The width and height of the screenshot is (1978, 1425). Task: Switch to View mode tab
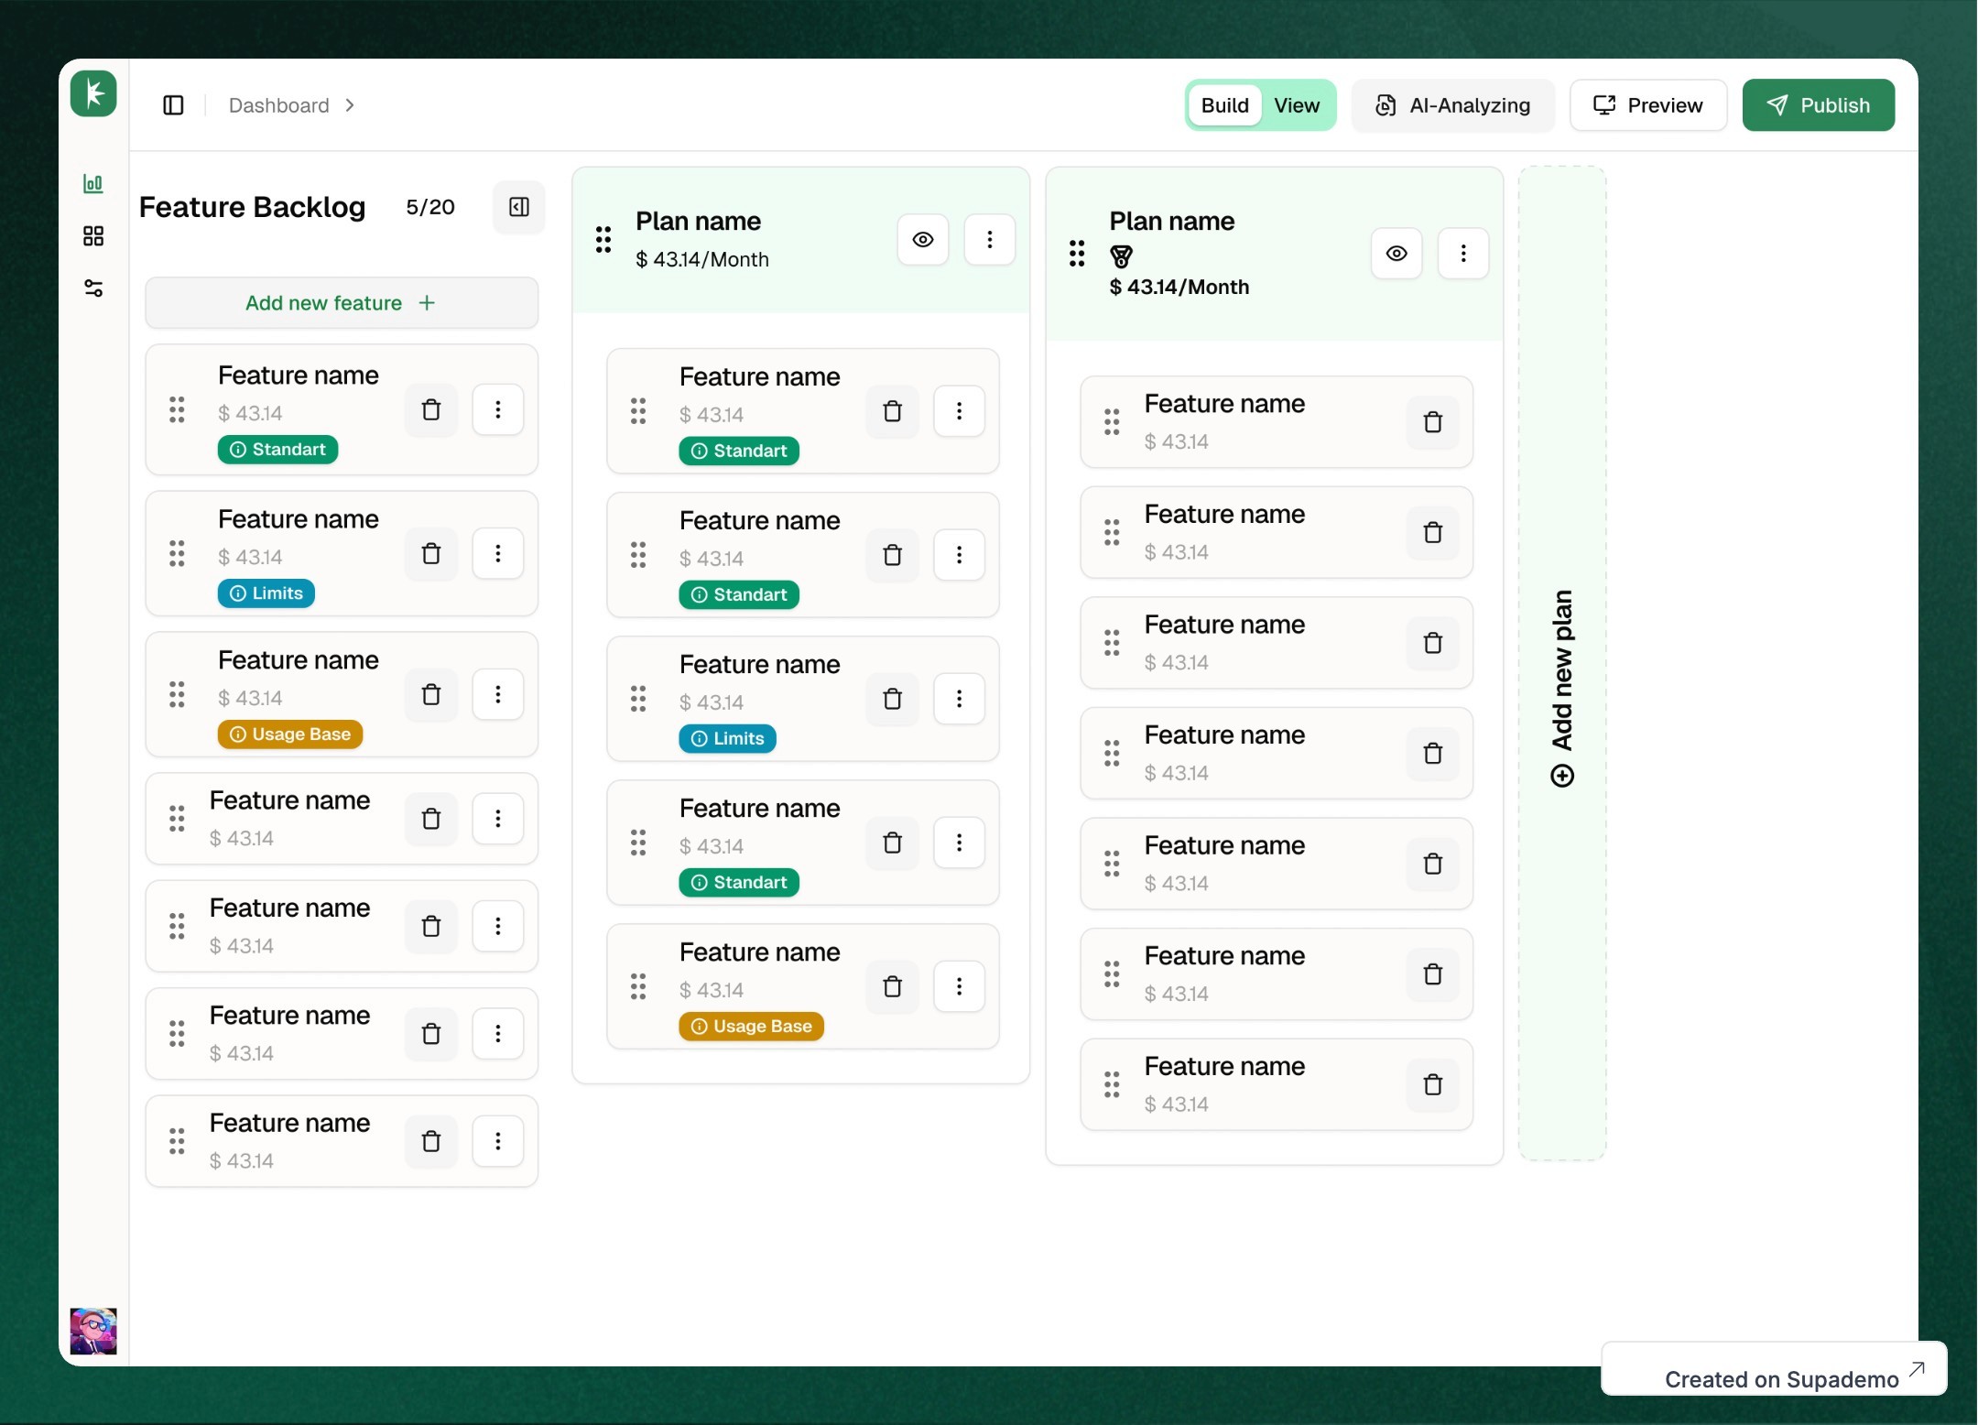(1296, 105)
